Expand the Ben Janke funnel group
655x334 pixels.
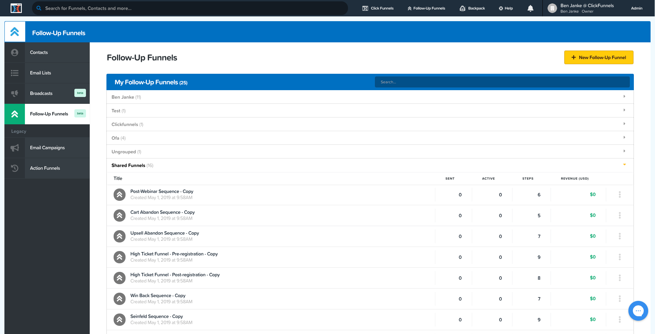pyautogui.click(x=624, y=97)
